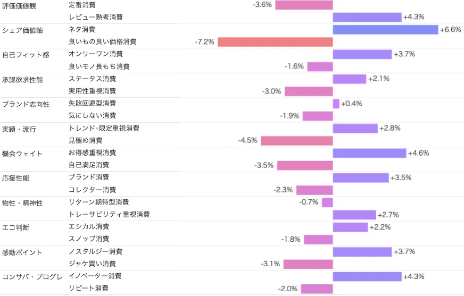
Task: Click the ジャケ買い消費 -3.1% bar
Action: click(x=308, y=264)
